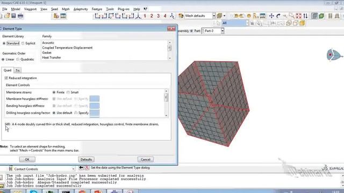This screenshot has height=193, width=344.
Task: Open a model database with the folder icon
Action: 7,16
